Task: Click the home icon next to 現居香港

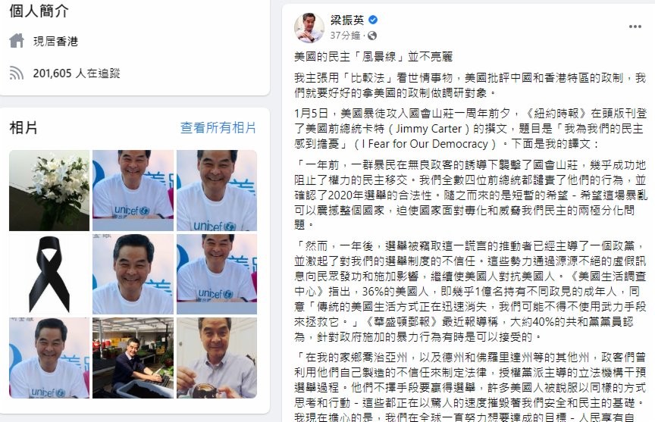Action: 17,41
